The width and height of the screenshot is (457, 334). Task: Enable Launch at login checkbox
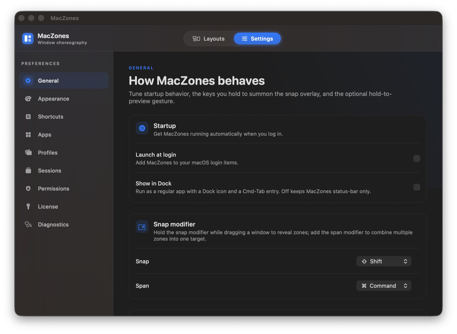[x=417, y=159]
